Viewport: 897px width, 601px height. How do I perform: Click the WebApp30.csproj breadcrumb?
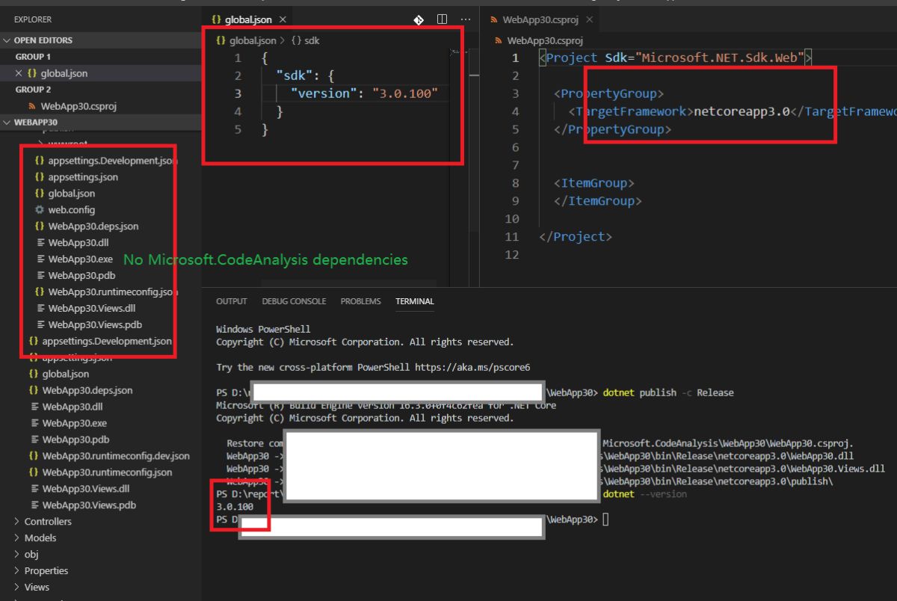pyautogui.click(x=544, y=40)
